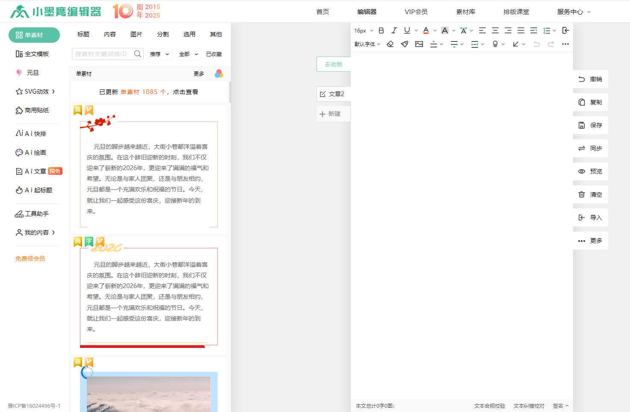Open the 默认字体 font family dropdown

[367, 44]
